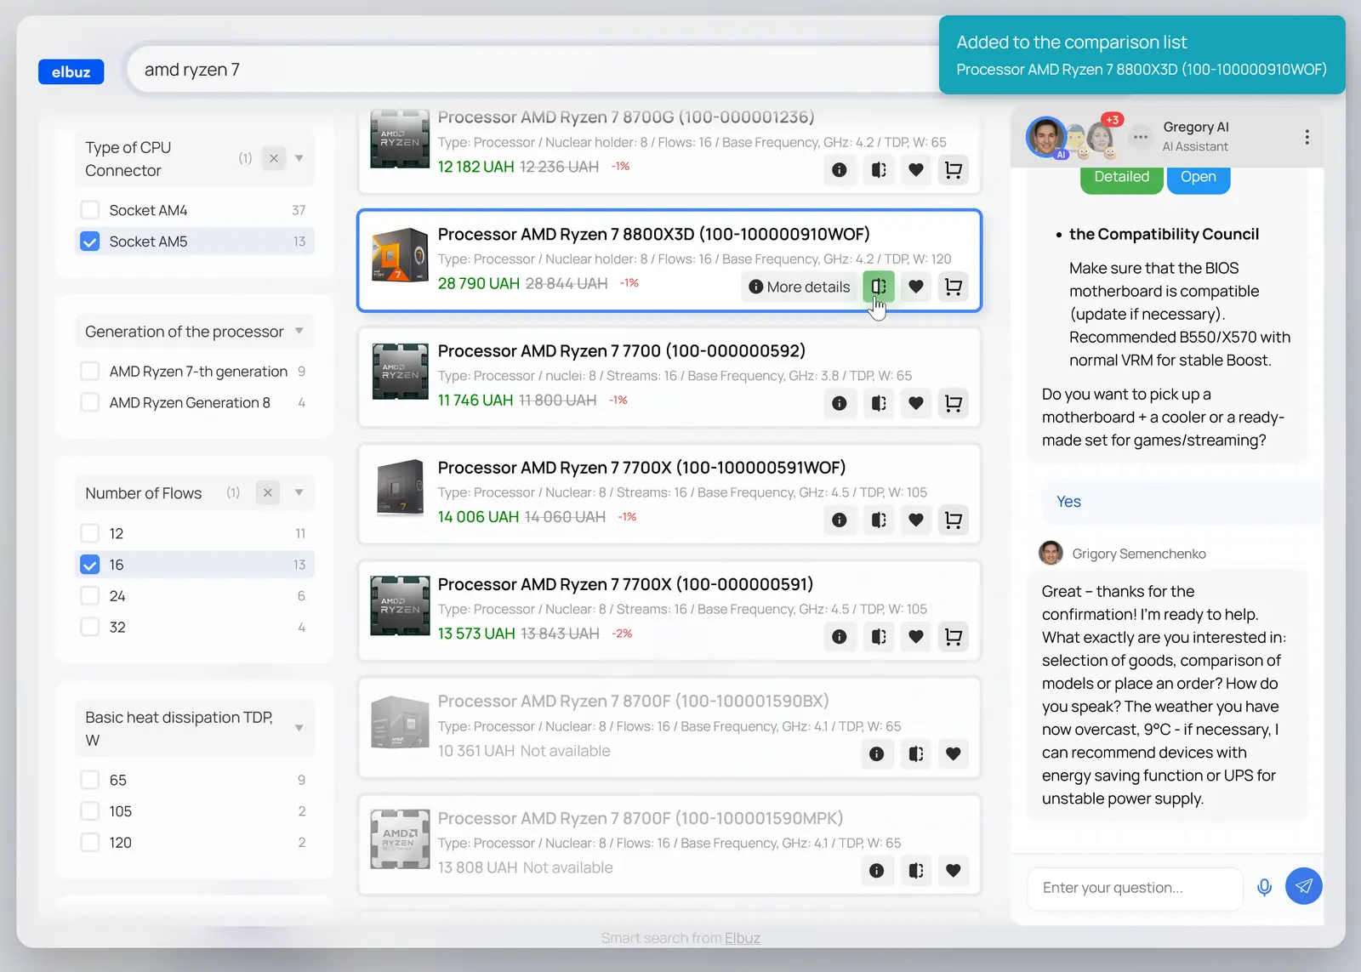Start voice input with microphone icon

(1265, 887)
